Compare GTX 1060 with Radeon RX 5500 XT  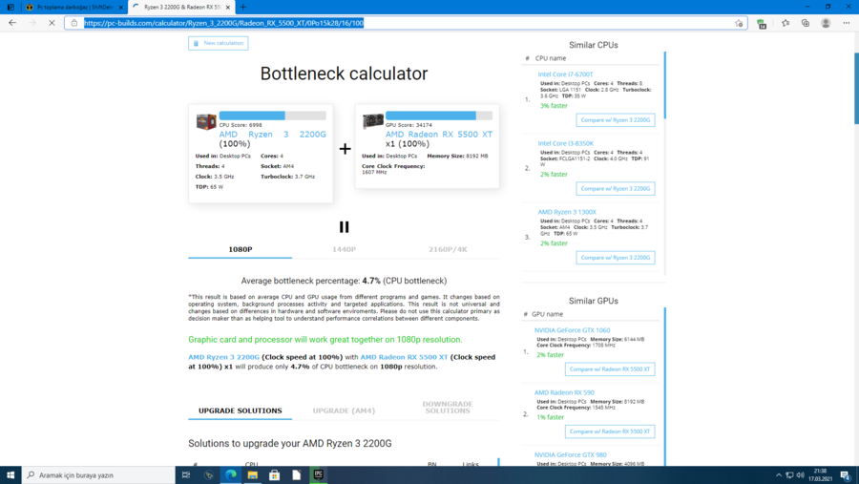(x=610, y=369)
